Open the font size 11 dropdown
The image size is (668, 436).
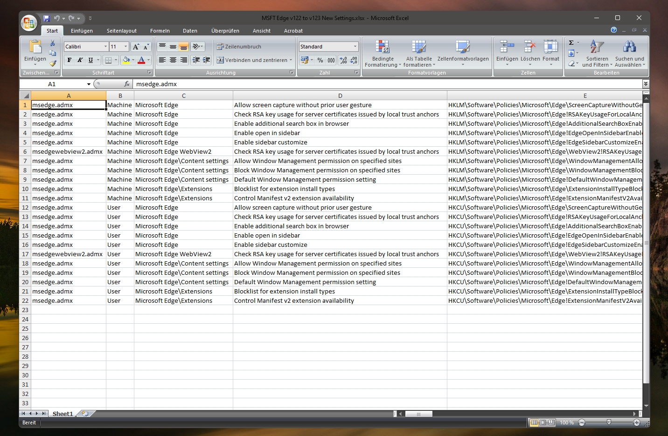click(125, 47)
